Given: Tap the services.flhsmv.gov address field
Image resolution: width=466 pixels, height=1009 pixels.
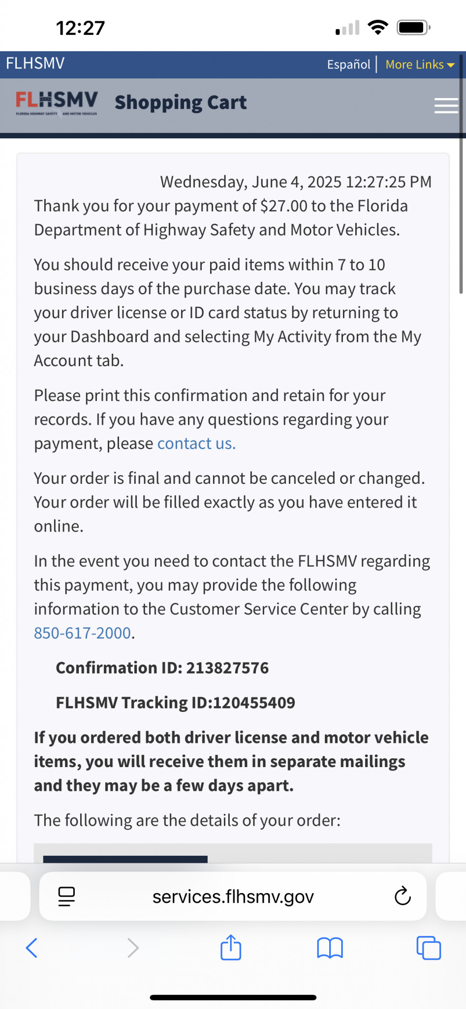Looking at the screenshot, I should (x=233, y=897).
